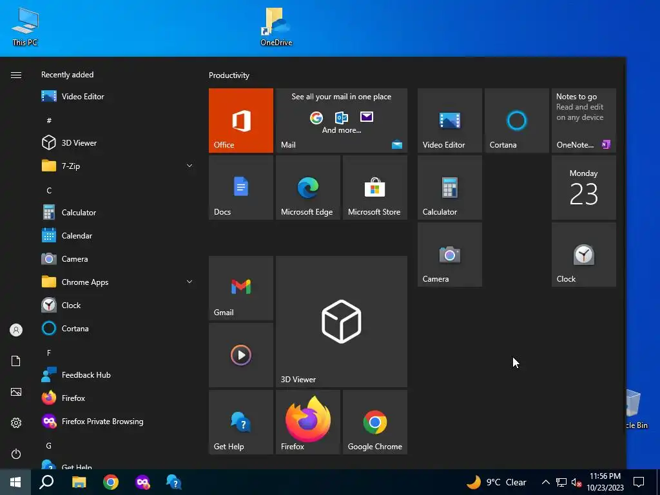The image size is (660, 495).
Task: Open the Microsoft Store tile
Action: coord(375,188)
